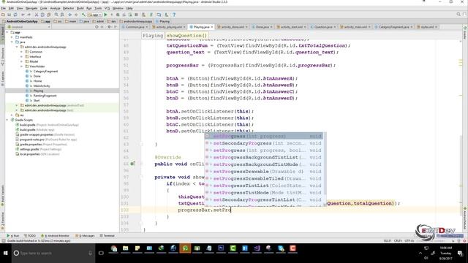Open the File Explorer taskbar icon
Image resolution: width=468 pixels, height=263 pixels.
125,248
